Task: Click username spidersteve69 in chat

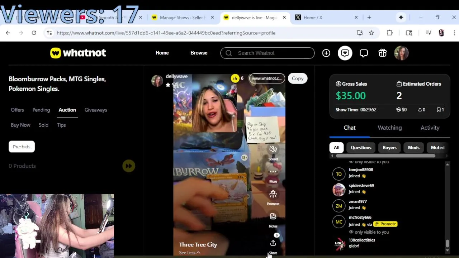Action: click(361, 186)
